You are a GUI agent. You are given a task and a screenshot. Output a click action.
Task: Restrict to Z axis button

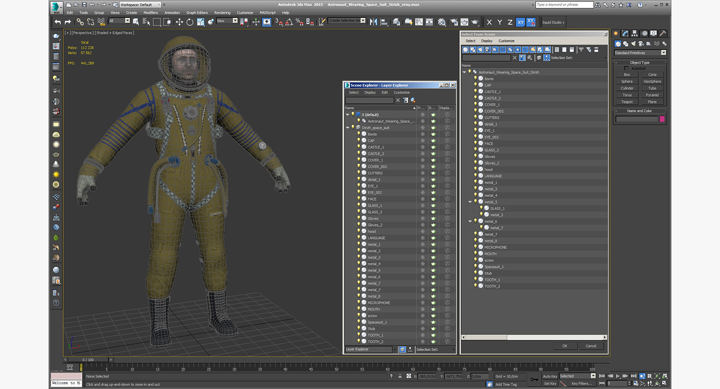(510, 22)
